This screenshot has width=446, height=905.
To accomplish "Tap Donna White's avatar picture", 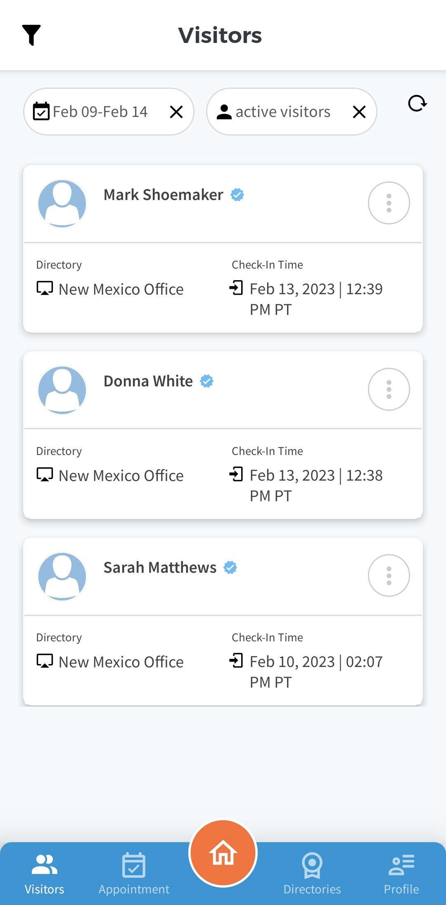I will click(62, 390).
